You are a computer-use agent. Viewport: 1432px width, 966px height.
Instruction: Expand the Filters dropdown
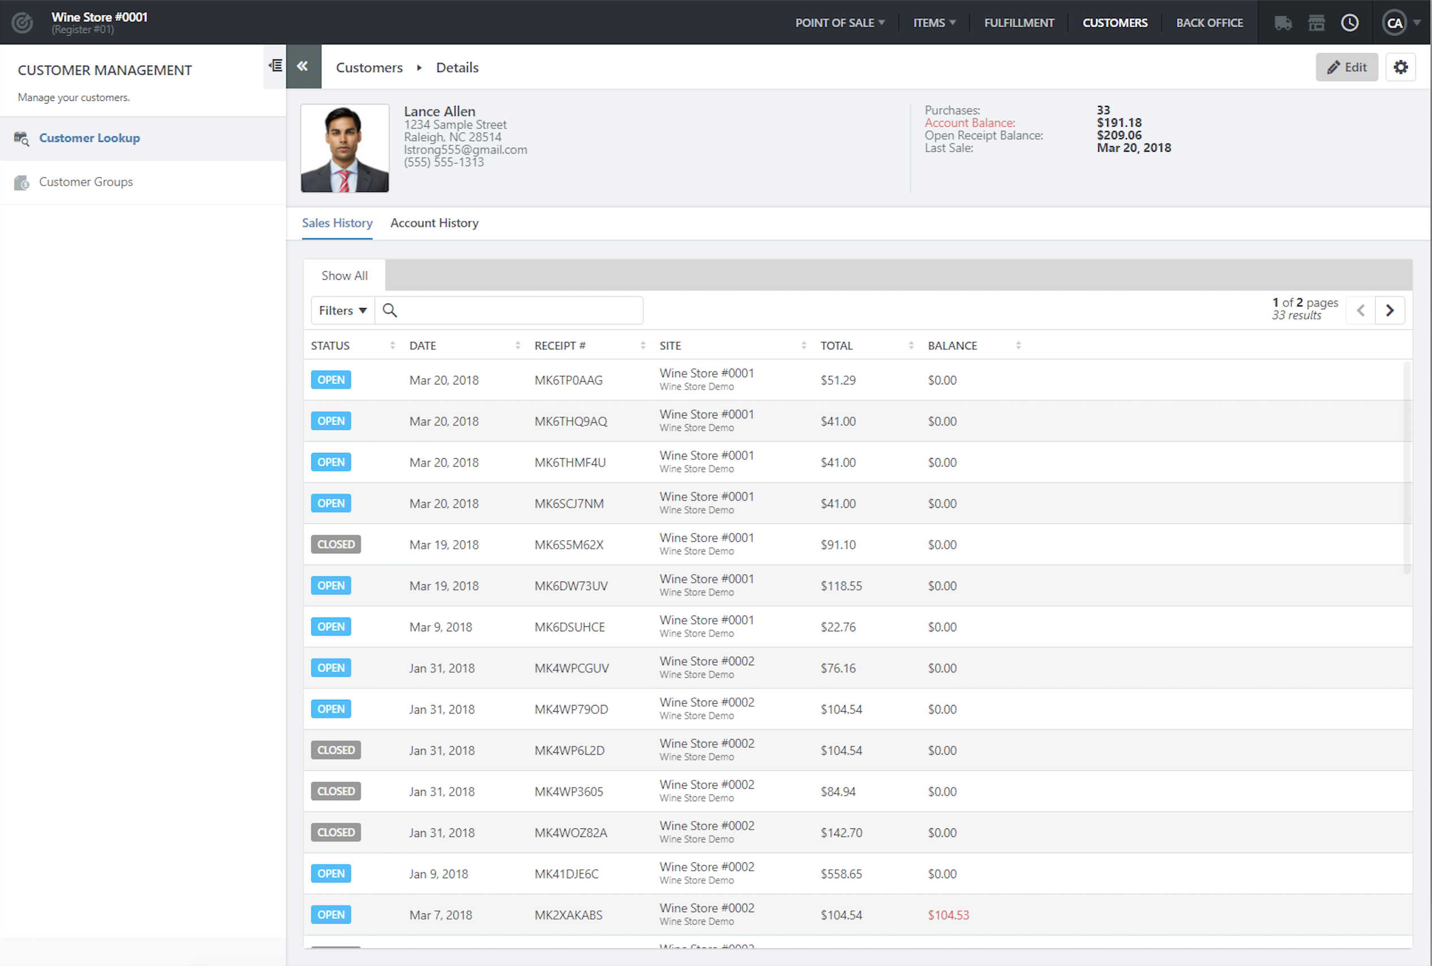coord(342,310)
